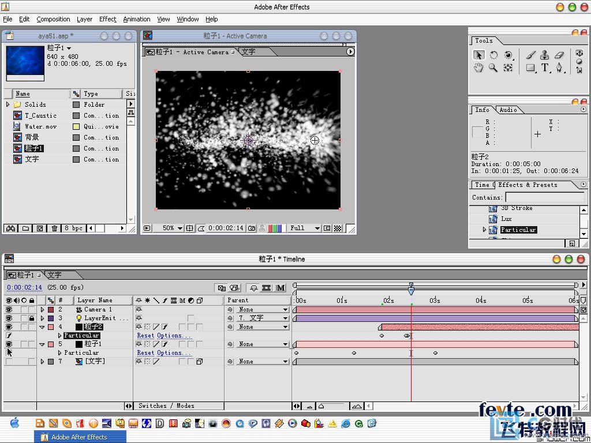Toggle the effect switch for 粒子2 Particular
The width and height of the screenshot is (591, 443).
[9, 336]
